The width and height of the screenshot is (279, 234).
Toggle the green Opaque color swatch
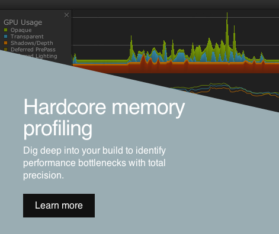pos(6,30)
